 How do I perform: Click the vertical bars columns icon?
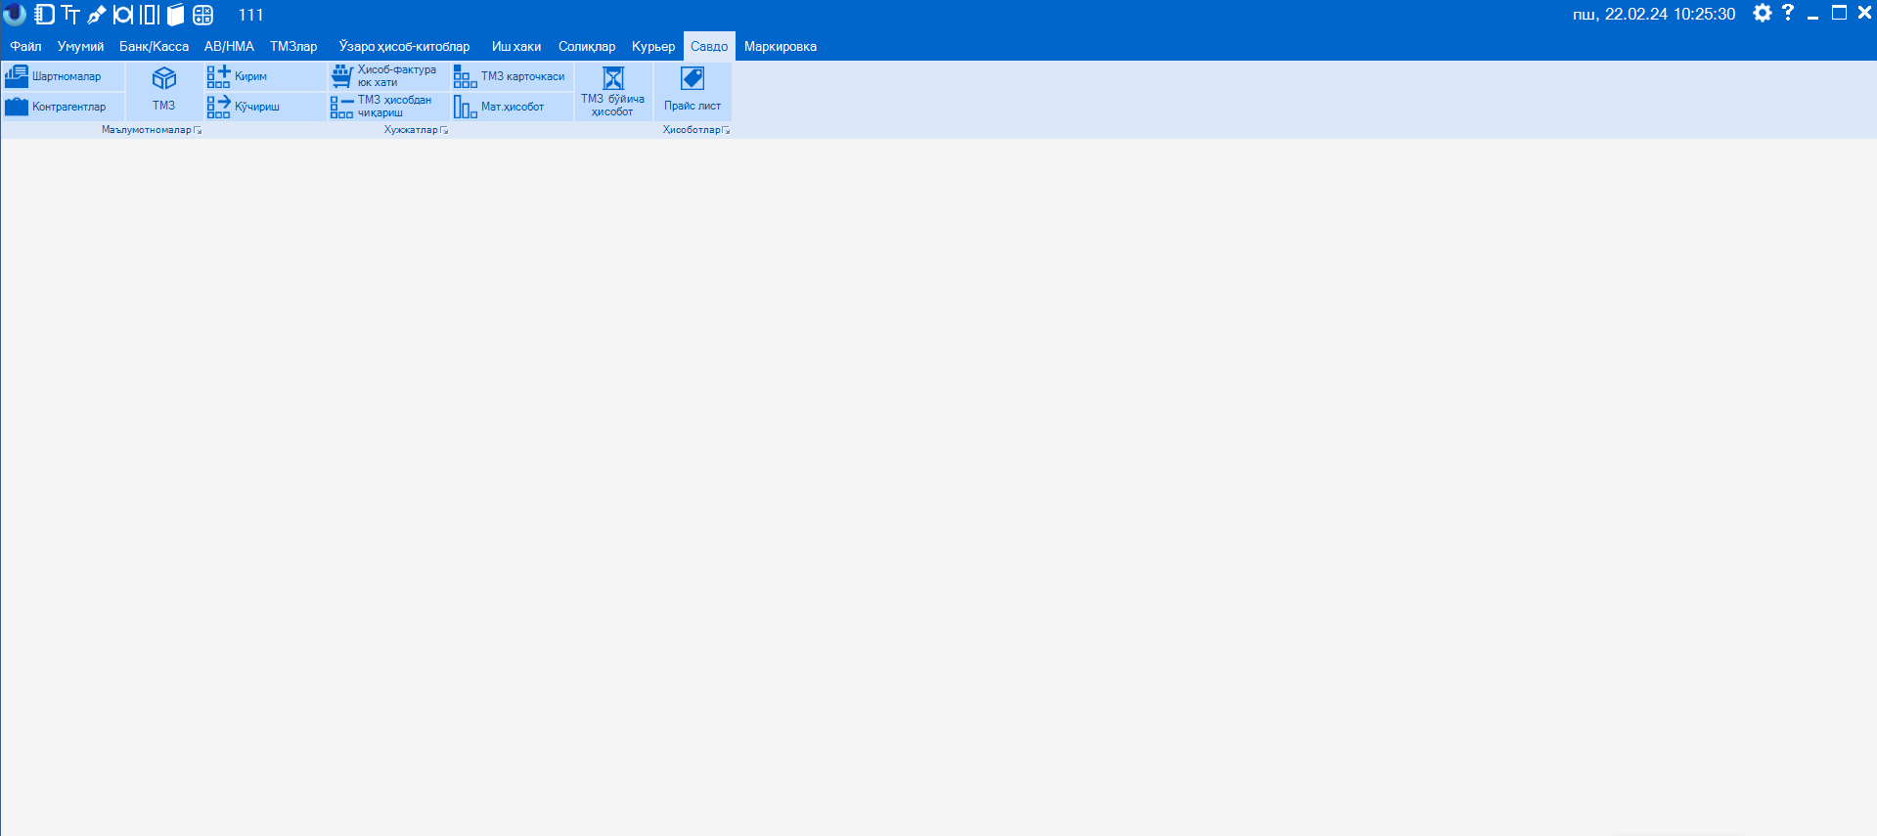(149, 15)
